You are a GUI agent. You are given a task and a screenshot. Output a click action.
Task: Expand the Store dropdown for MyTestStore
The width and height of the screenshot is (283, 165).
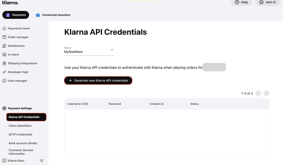pyautogui.click(x=89, y=50)
